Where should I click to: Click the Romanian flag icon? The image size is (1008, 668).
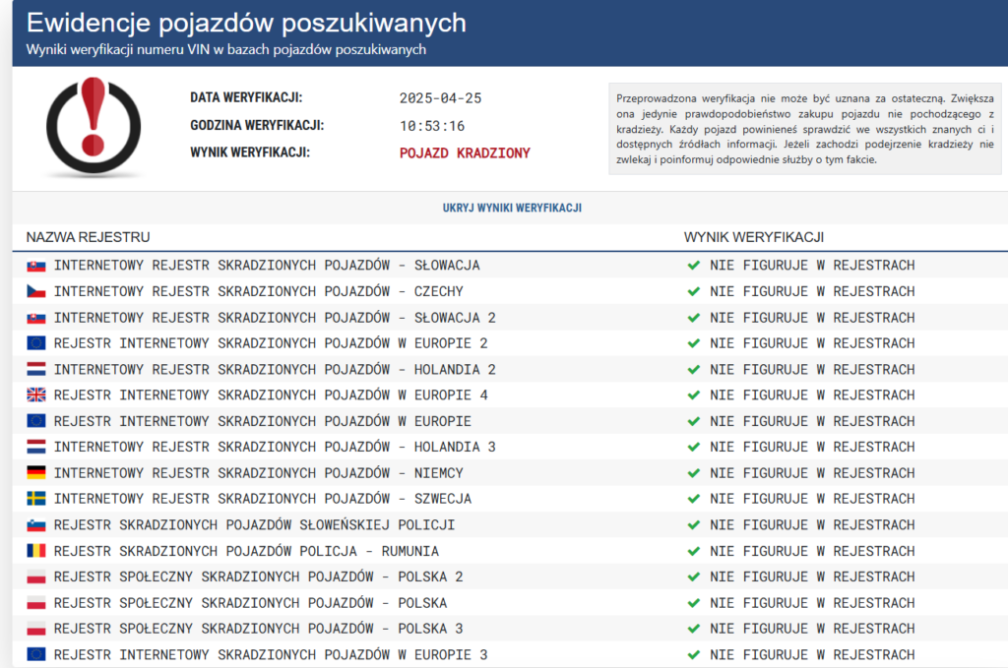36,551
